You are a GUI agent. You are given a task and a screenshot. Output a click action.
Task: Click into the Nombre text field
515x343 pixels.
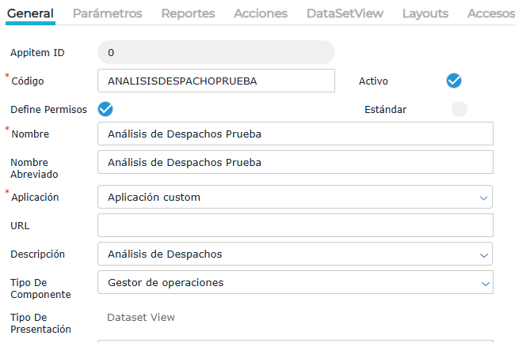pos(295,134)
